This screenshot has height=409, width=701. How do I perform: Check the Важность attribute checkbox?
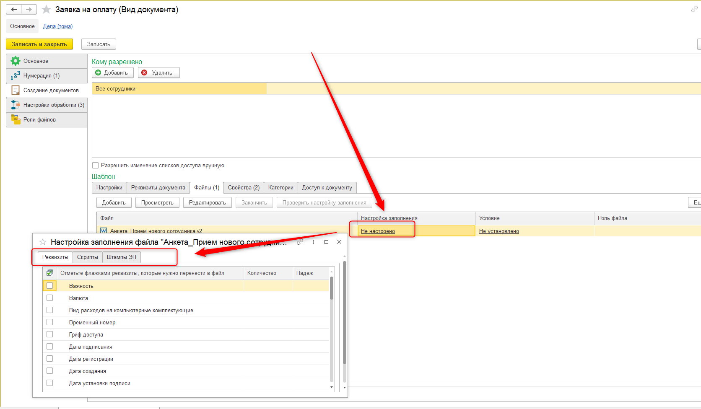(x=50, y=286)
